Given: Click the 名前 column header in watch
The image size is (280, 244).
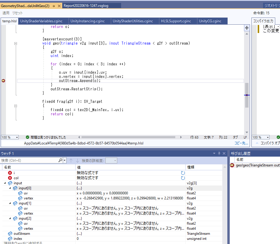Looking at the screenshot, I should pos(39,167).
